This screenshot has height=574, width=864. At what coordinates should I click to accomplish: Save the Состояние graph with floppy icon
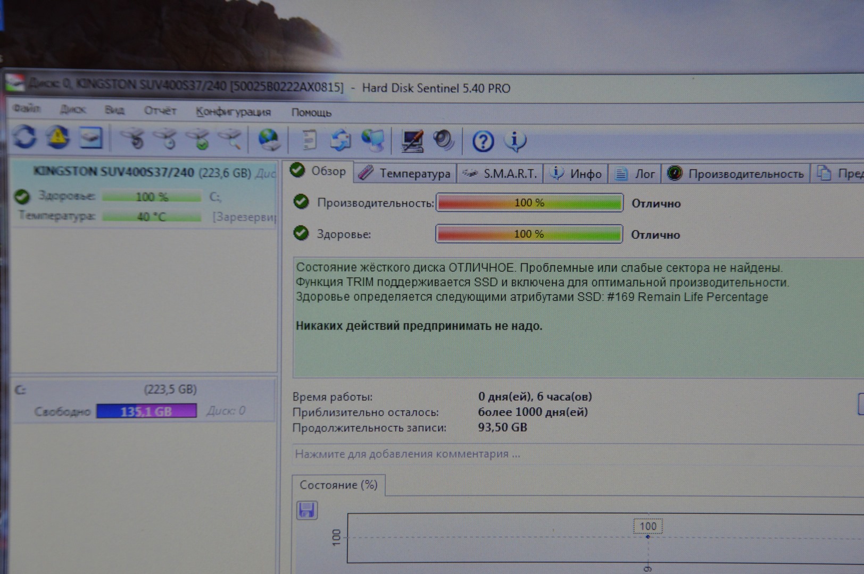point(307,510)
